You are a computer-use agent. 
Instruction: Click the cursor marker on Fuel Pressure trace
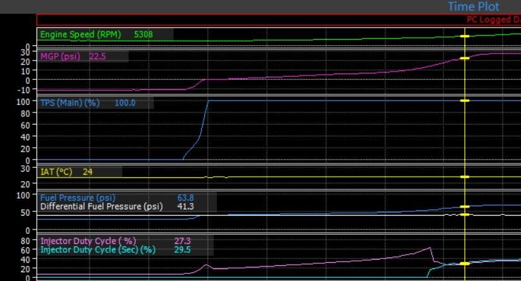click(465, 207)
